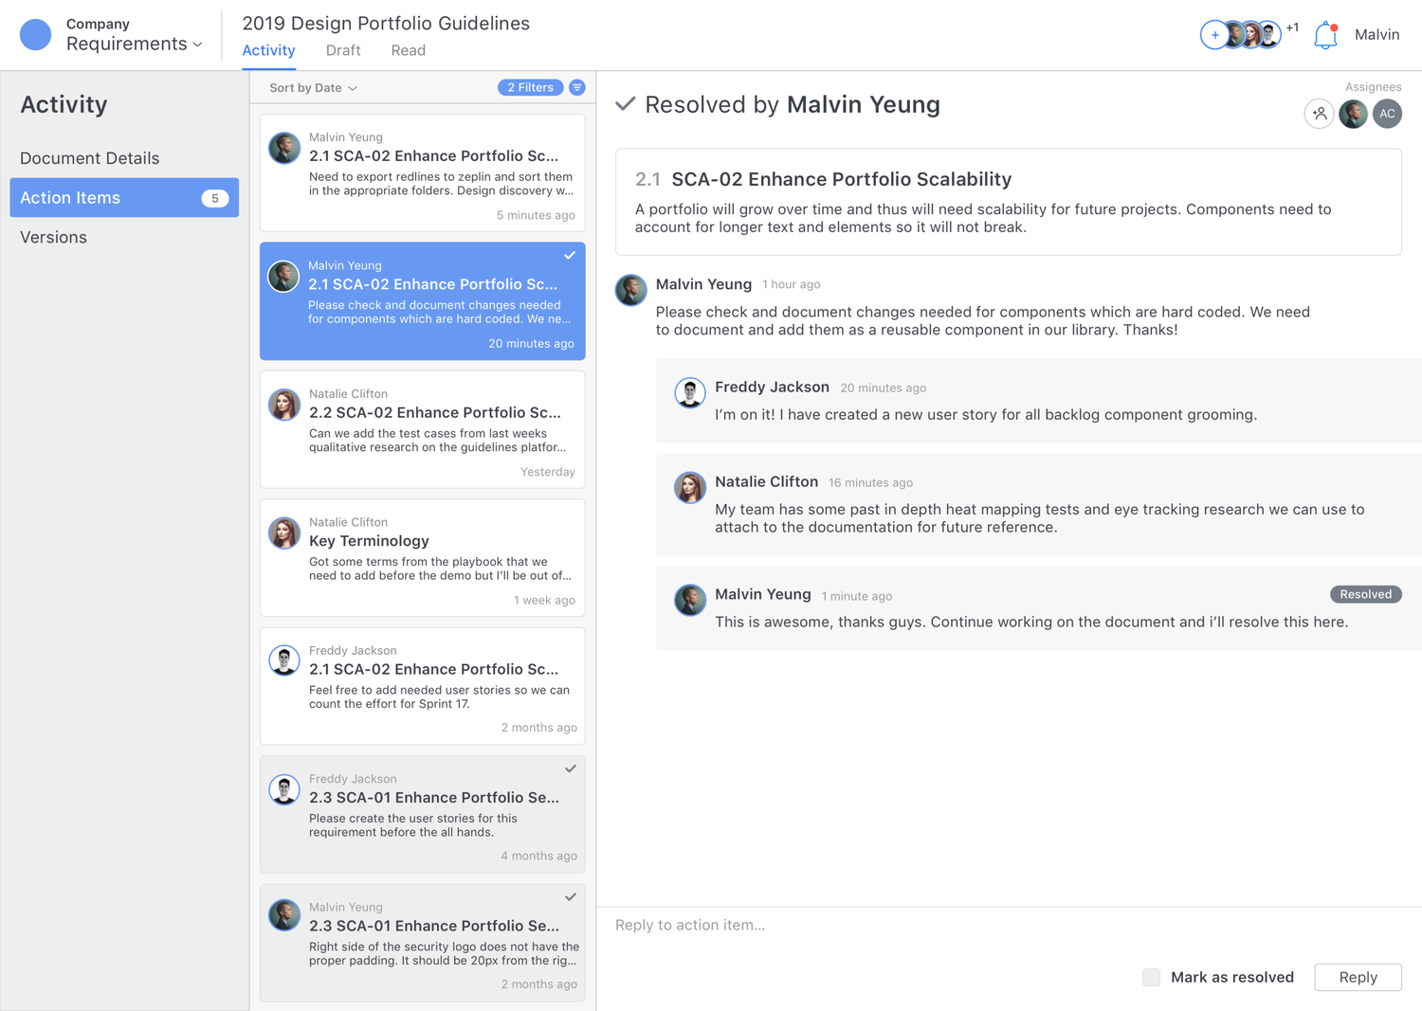
Task: Click the checkmark beside Resolved by Malvin Yeung
Action: coord(625,103)
